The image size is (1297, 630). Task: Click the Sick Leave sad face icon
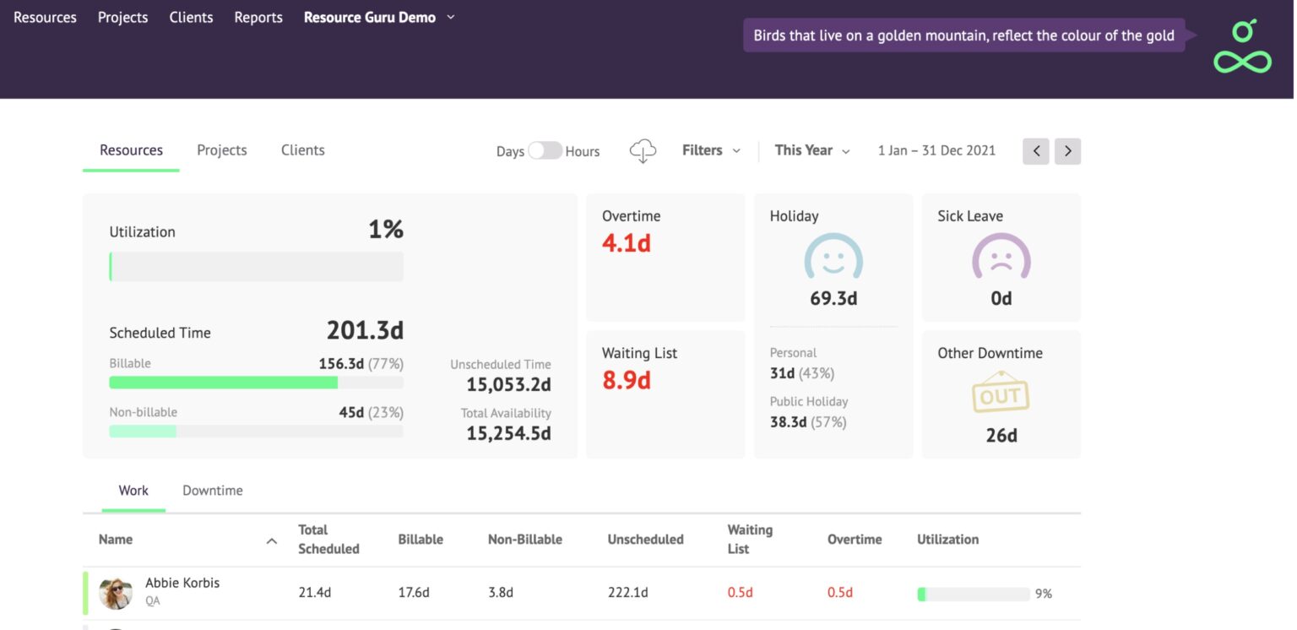(1001, 257)
